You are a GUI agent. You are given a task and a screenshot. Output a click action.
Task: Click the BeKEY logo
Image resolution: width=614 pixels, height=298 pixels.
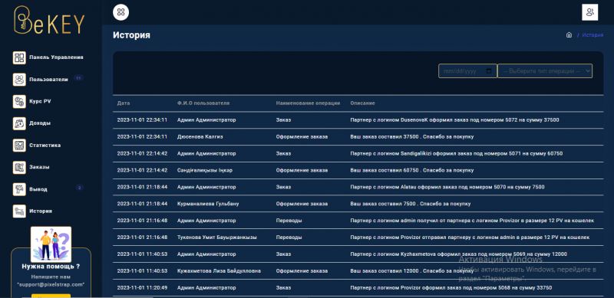click(49, 21)
